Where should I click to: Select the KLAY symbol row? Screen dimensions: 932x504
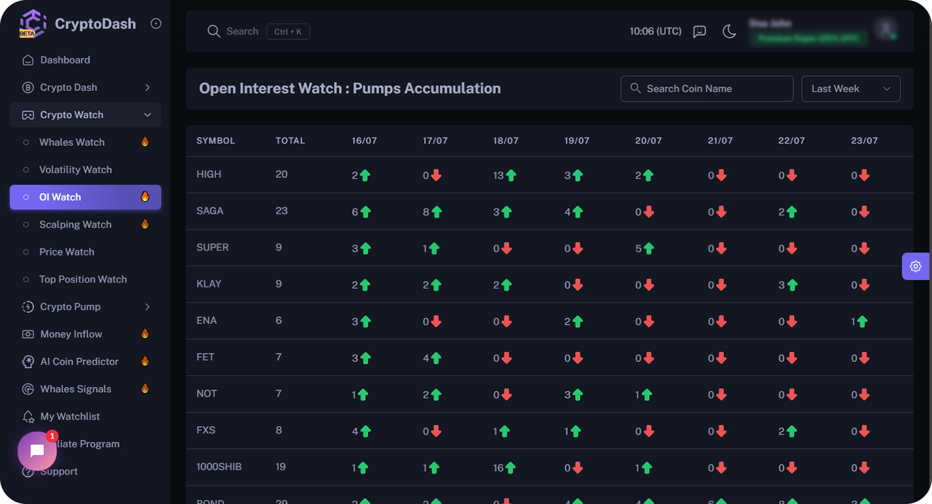click(x=550, y=285)
